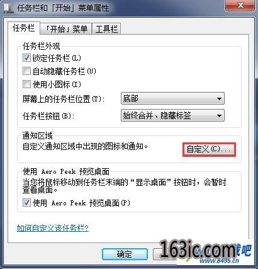
Task: Confirm with the 确定 button
Action: pos(125,254)
